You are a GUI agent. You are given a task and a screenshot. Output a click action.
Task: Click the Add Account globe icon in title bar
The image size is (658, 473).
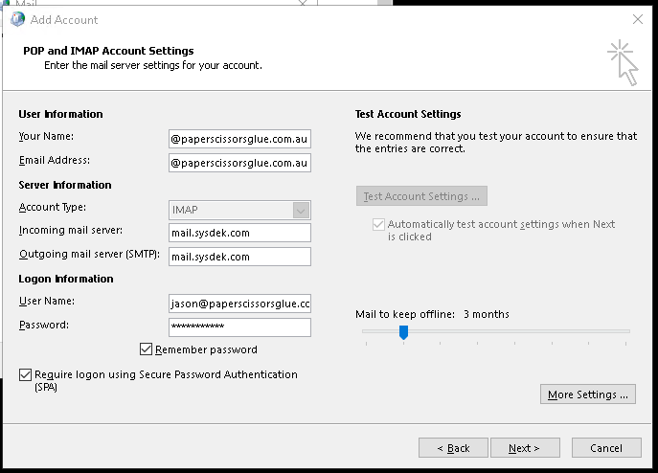click(17, 19)
